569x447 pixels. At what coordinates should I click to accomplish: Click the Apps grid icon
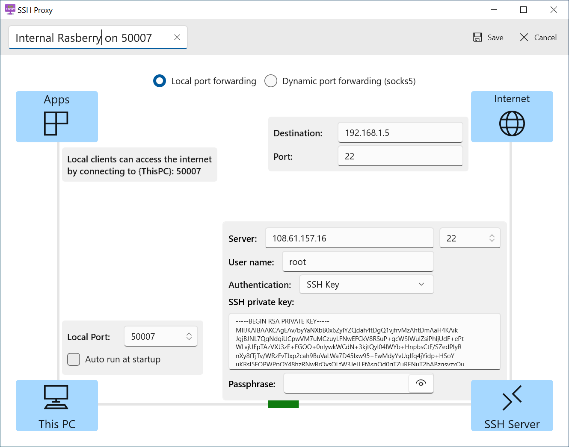[56, 124]
